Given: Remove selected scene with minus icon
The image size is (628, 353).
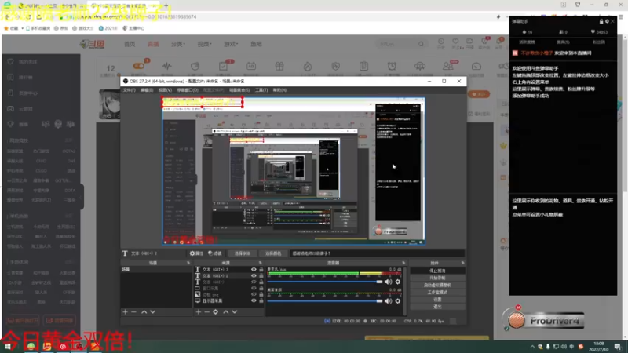Looking at the screenshot, I should [133, 311].
